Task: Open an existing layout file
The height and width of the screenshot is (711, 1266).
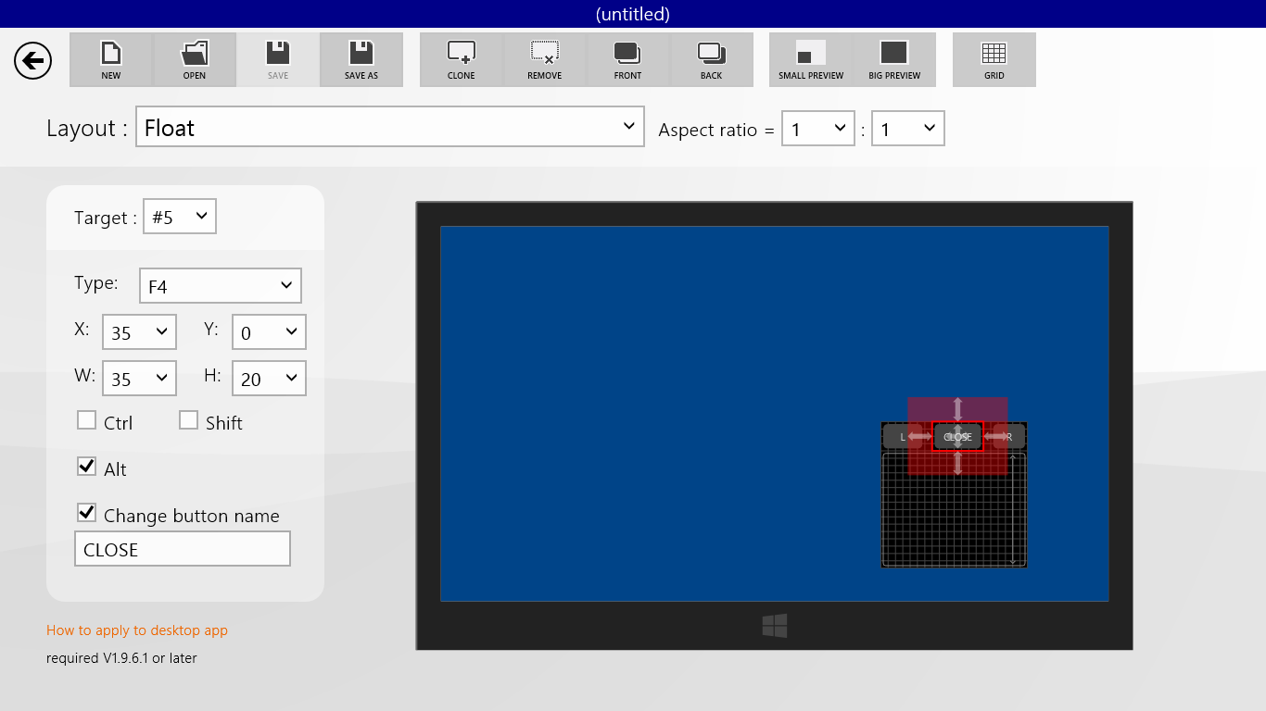Action: [x=194, y=59]
